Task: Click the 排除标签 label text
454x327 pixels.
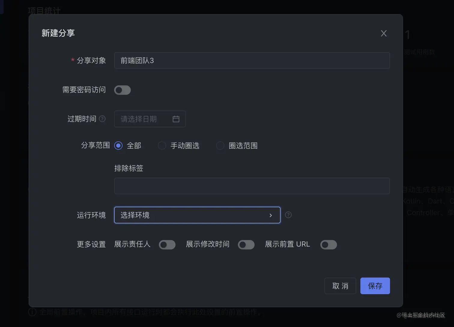Action: [x=129, y=168]
